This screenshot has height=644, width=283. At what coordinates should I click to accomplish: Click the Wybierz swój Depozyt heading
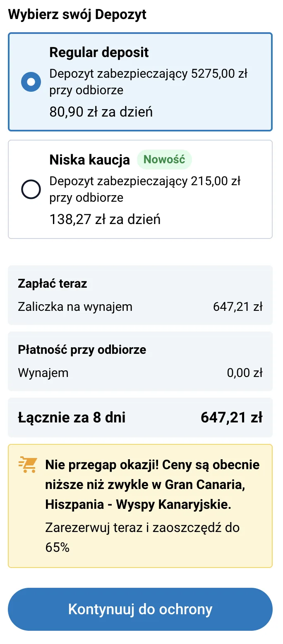click(x=77, y=15)
